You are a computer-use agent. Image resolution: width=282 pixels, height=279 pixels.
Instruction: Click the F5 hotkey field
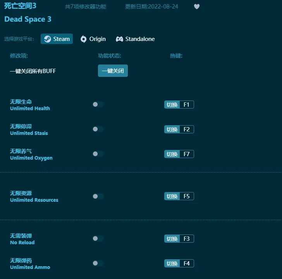[x=187, y=196]
